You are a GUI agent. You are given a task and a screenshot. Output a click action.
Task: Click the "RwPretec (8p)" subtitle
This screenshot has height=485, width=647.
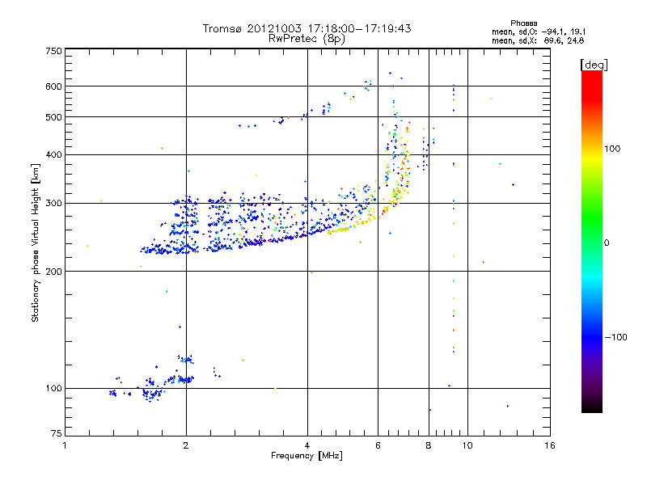coord(307,39)
